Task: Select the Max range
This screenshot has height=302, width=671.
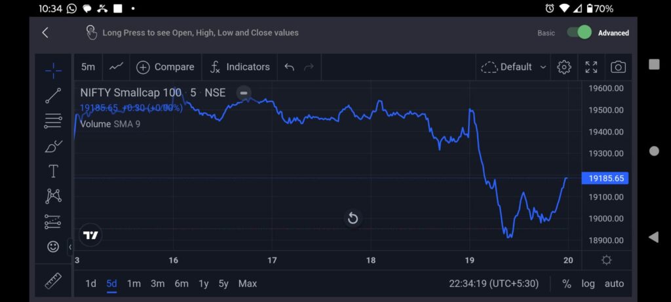Action: tap(247, 284)
